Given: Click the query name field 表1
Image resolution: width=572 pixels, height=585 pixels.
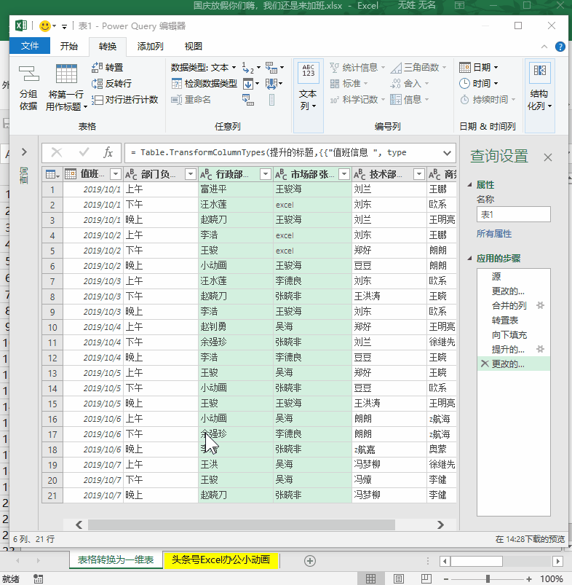Looking at the screenshot, I should point(514,214).
